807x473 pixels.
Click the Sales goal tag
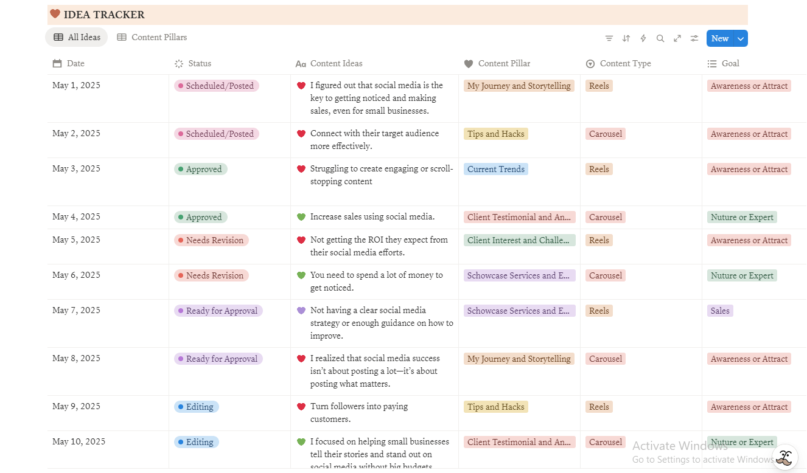pyautogui.click(x=719, y=311)
